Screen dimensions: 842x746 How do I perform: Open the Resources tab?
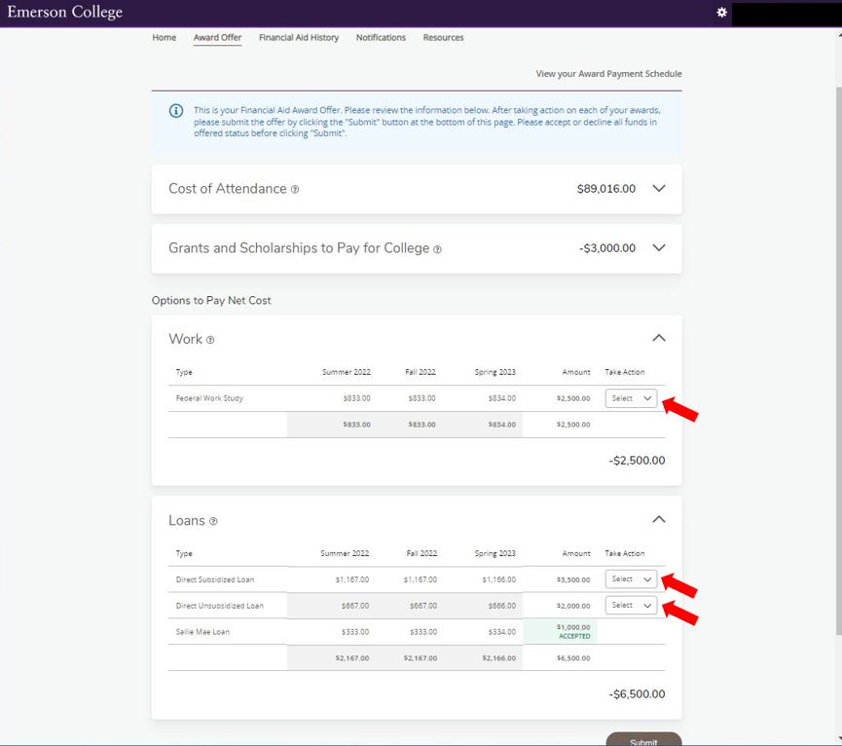pos(443,38)
